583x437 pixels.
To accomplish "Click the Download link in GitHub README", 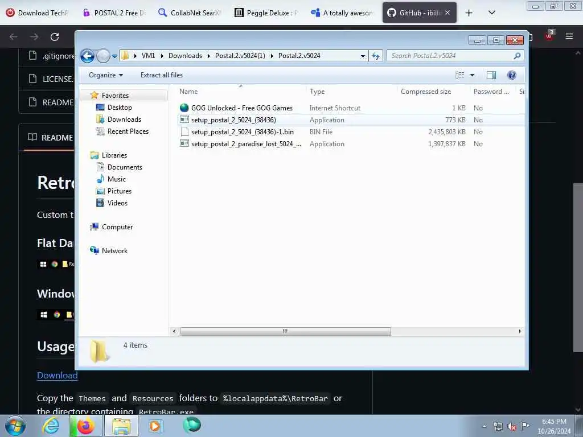I will click(58, 376).
